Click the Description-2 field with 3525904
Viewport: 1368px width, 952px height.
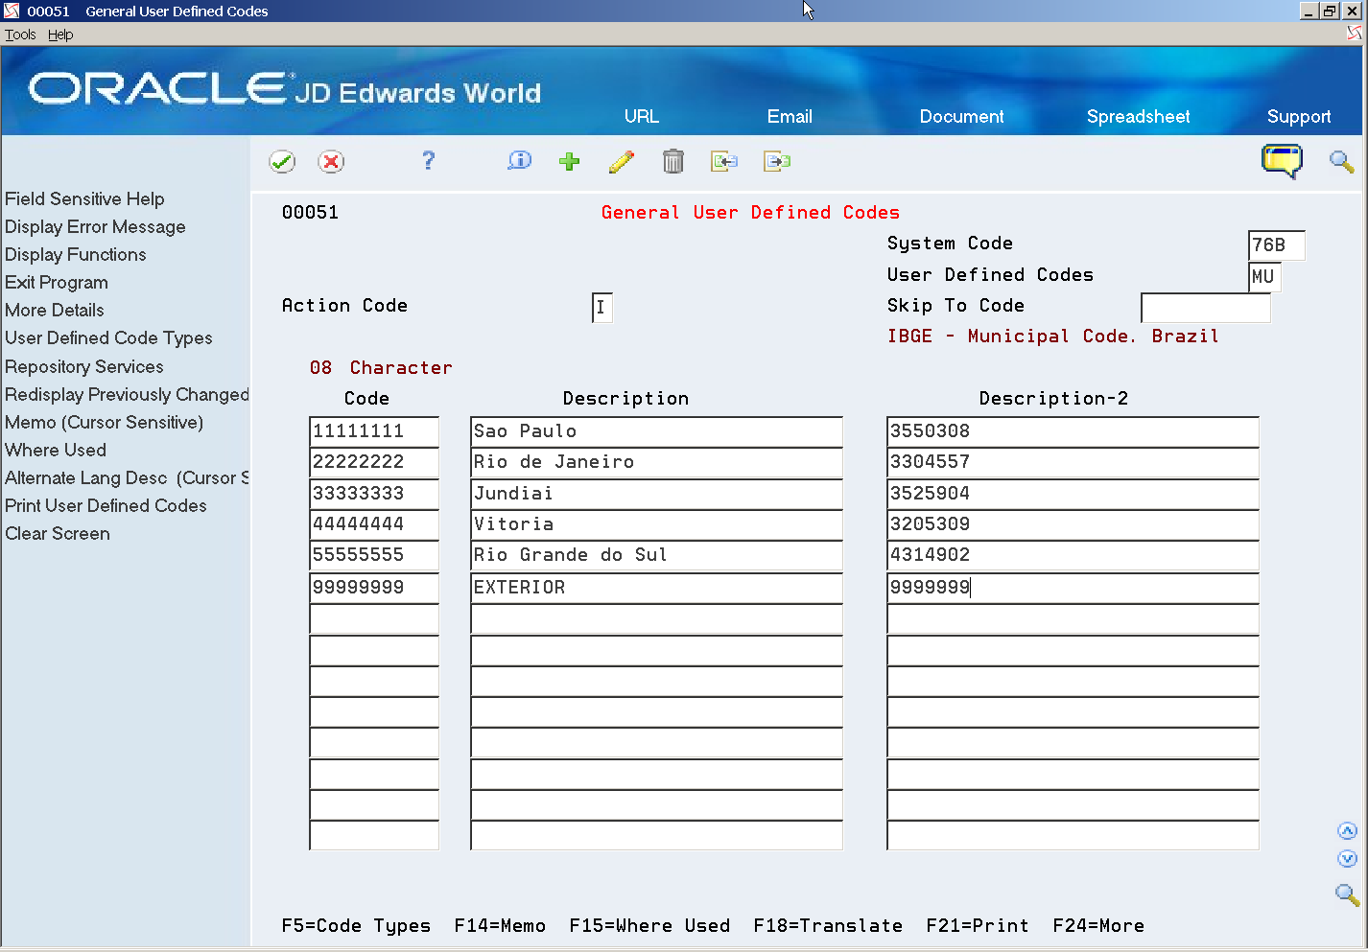tap(1073, 494)
